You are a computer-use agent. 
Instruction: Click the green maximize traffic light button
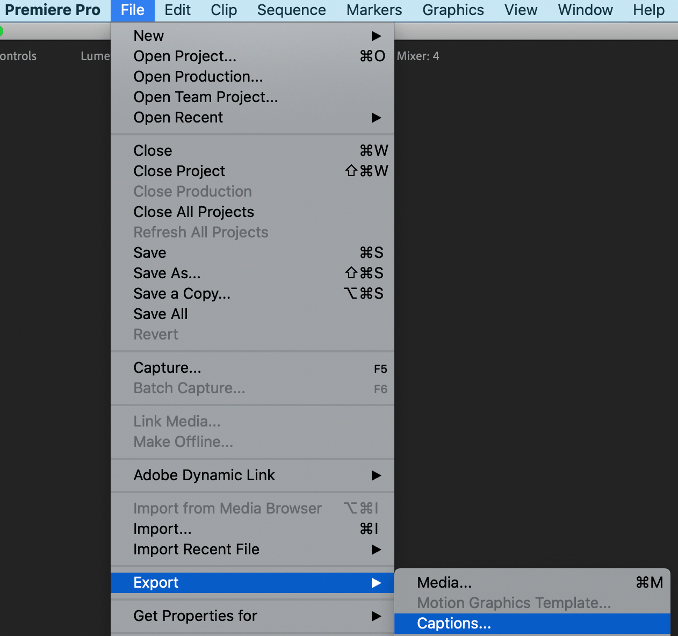tap(2, 31)
